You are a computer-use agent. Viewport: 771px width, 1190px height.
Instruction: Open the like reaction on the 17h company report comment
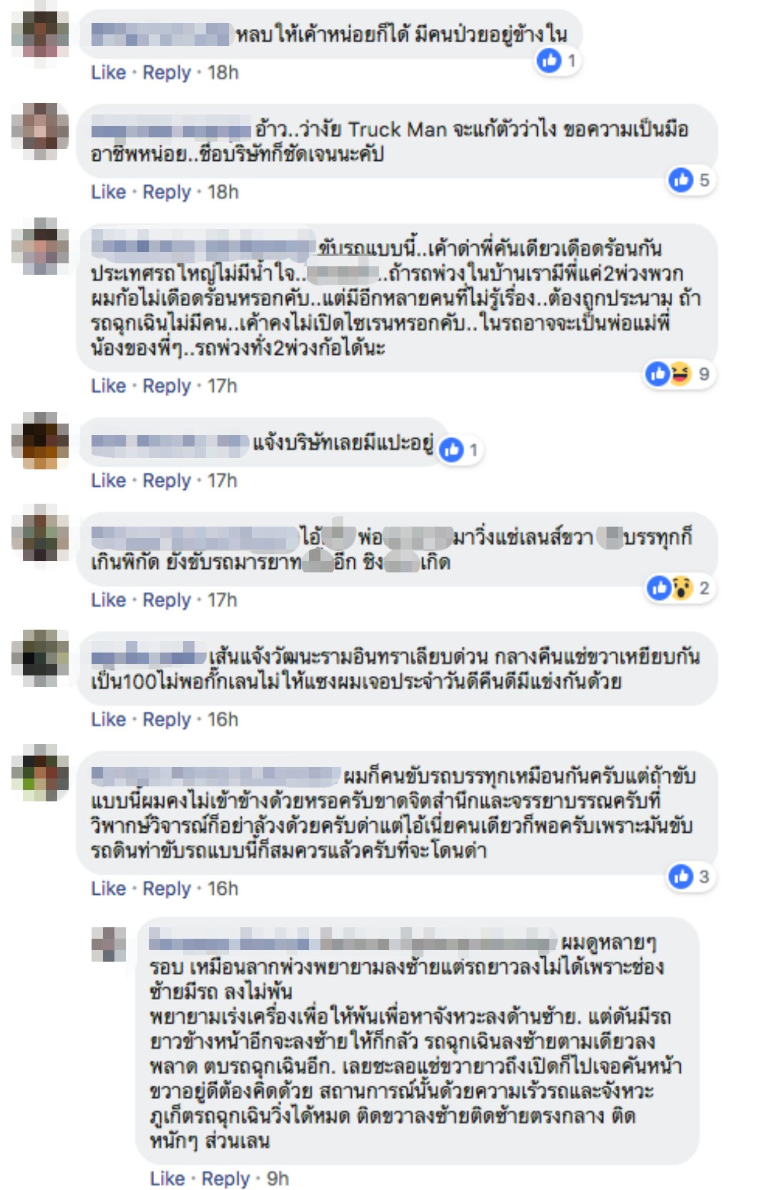click(x=451, y=449)
